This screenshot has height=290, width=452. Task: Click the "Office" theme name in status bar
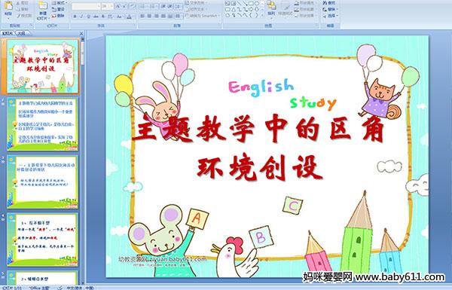pos(39,288)
